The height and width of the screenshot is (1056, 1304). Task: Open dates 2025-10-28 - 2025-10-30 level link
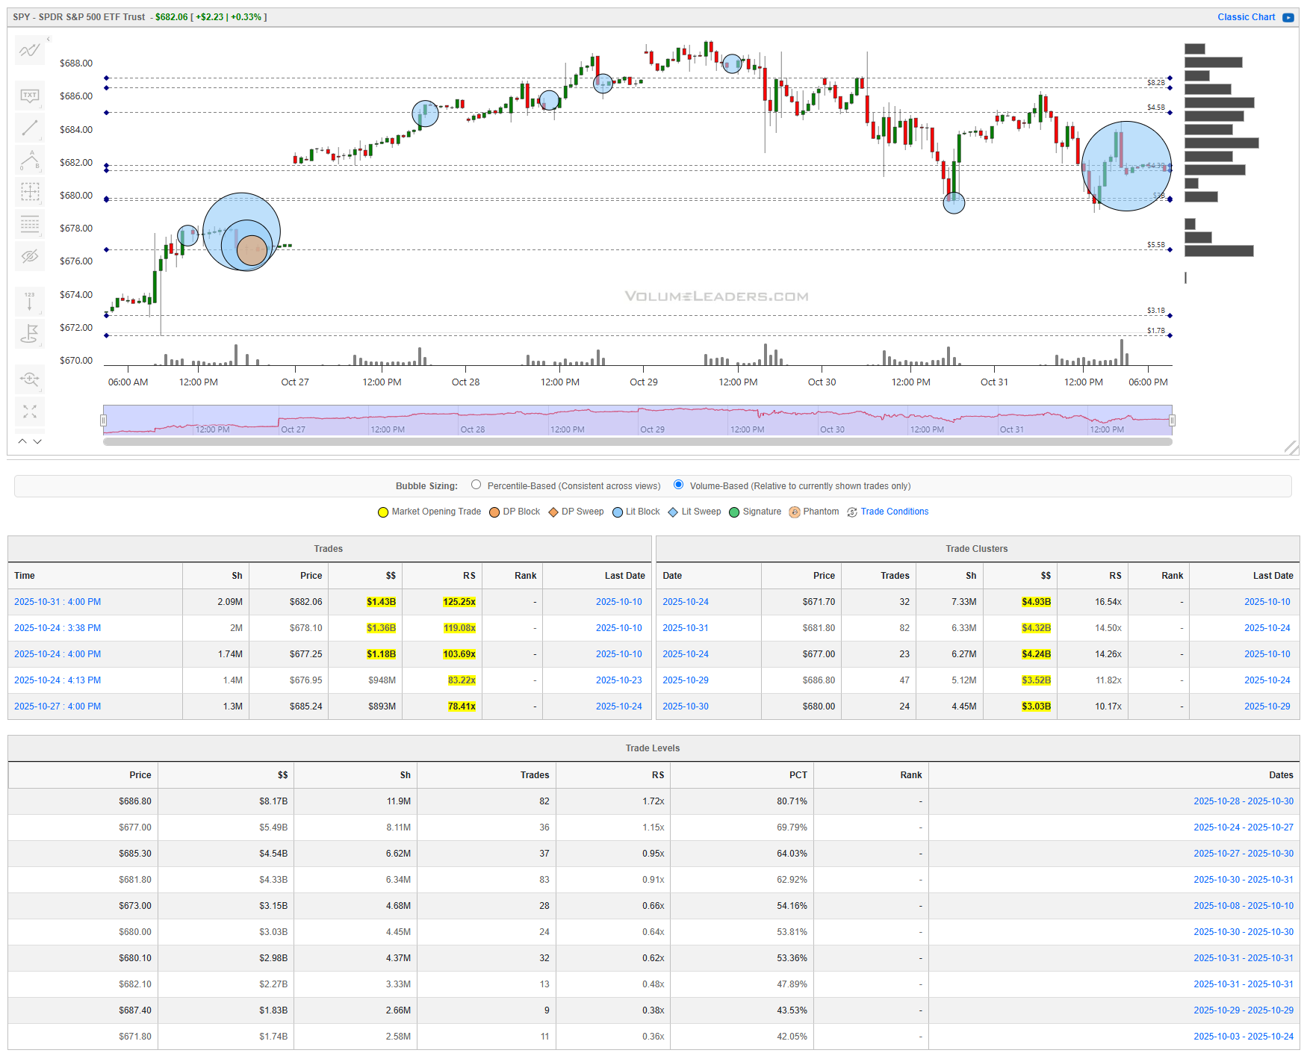[1244, 801]
